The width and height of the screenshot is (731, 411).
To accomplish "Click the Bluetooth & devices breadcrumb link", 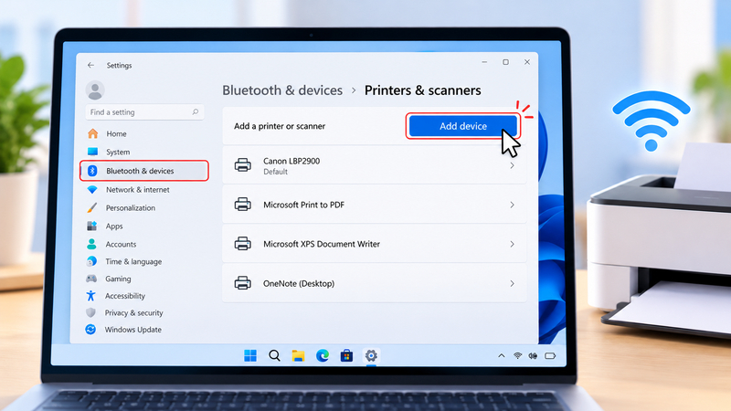I will pos(282,90).
